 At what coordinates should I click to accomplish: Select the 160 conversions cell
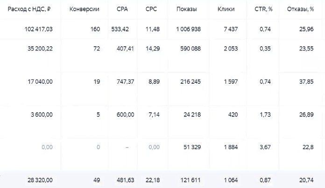95,29
